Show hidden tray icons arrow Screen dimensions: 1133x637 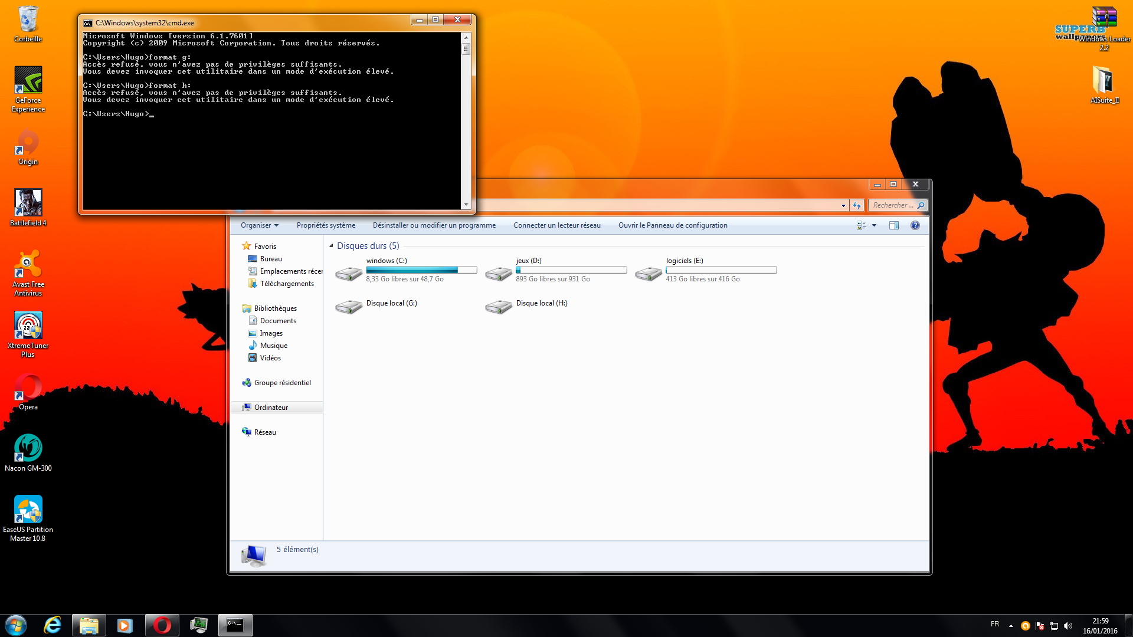click(1011, 626)
